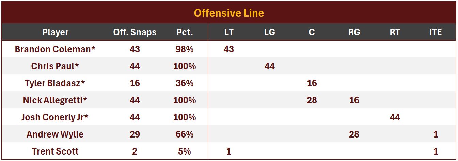Click Andrew Wylie's 66% percentage cell

click(185, 134)
